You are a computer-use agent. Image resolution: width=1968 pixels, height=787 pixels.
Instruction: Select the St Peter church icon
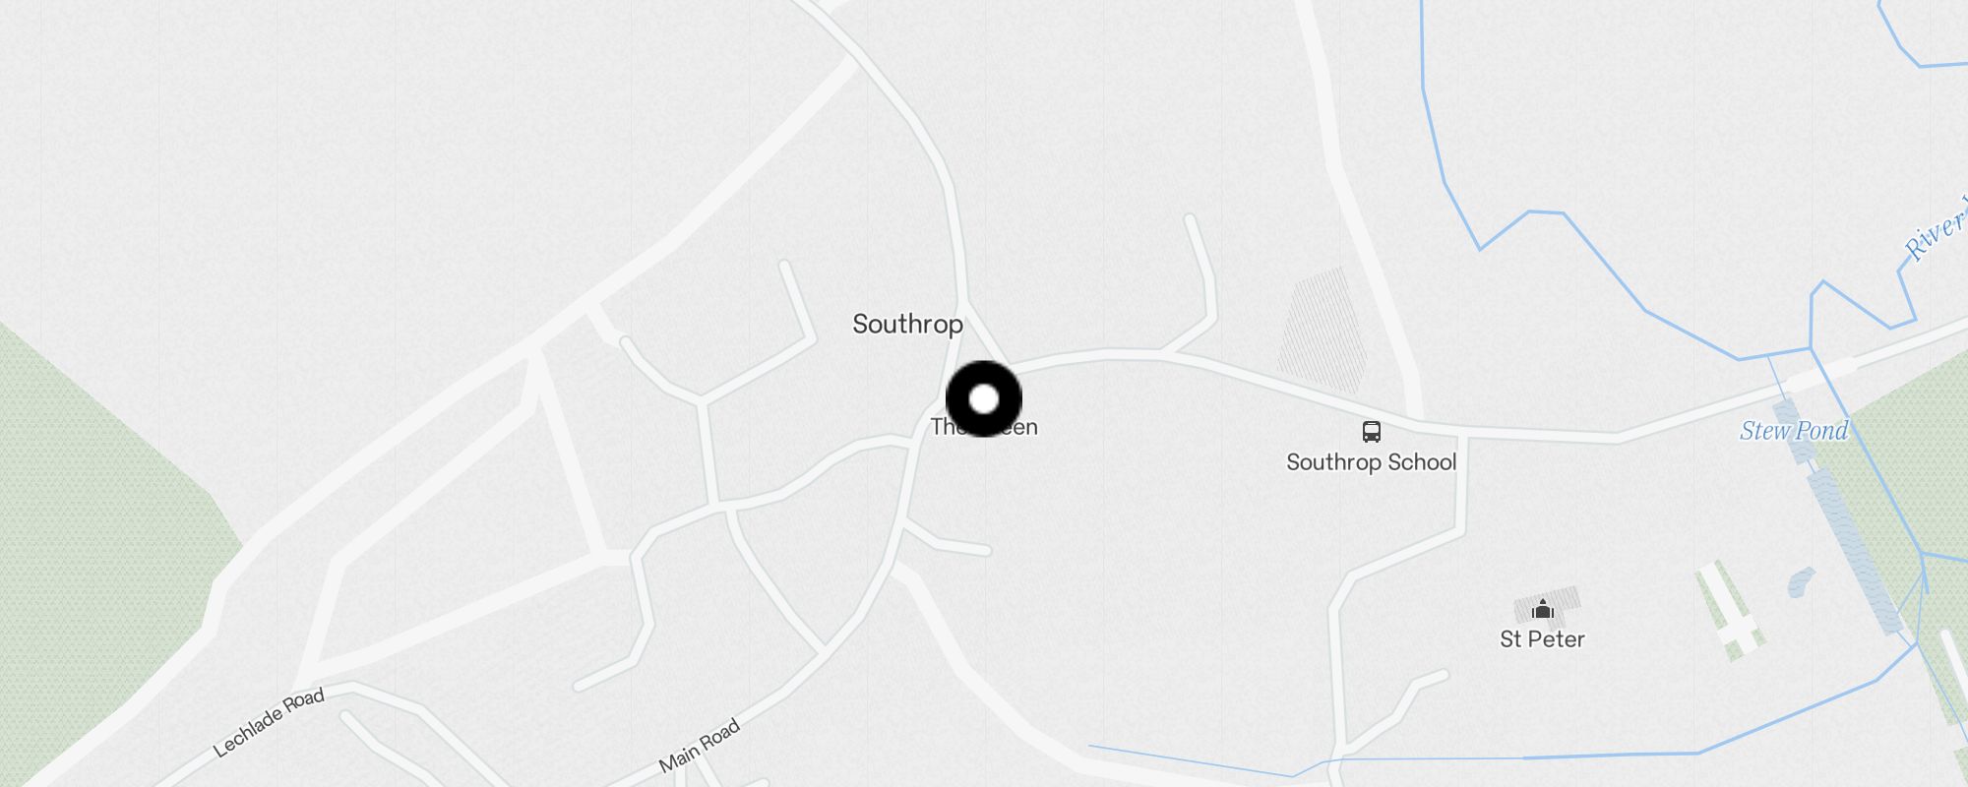point(1543,609)
